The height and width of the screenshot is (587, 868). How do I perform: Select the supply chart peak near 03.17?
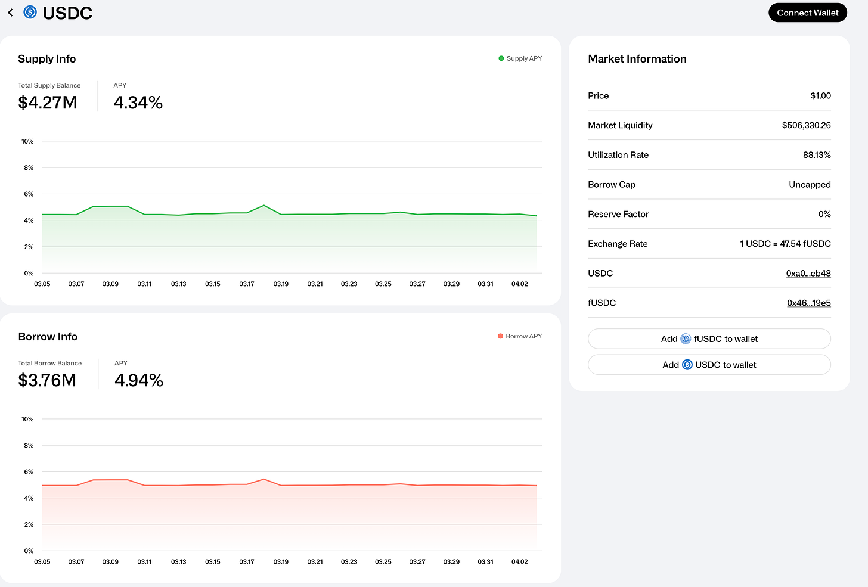click(263, 206)
